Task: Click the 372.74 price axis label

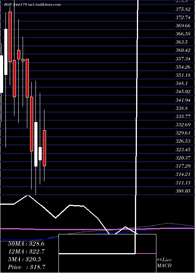Action: (183, 18)
